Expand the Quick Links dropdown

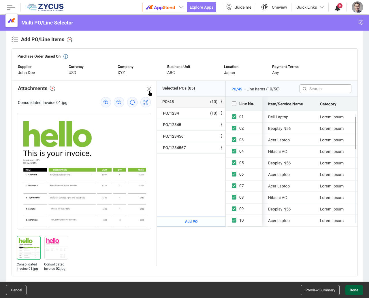[310, 7]
